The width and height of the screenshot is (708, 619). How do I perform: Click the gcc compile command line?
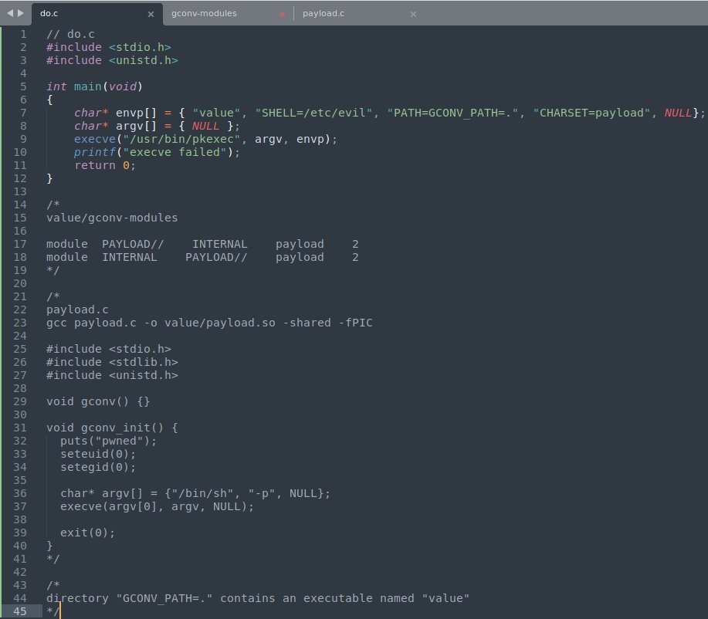209,323
